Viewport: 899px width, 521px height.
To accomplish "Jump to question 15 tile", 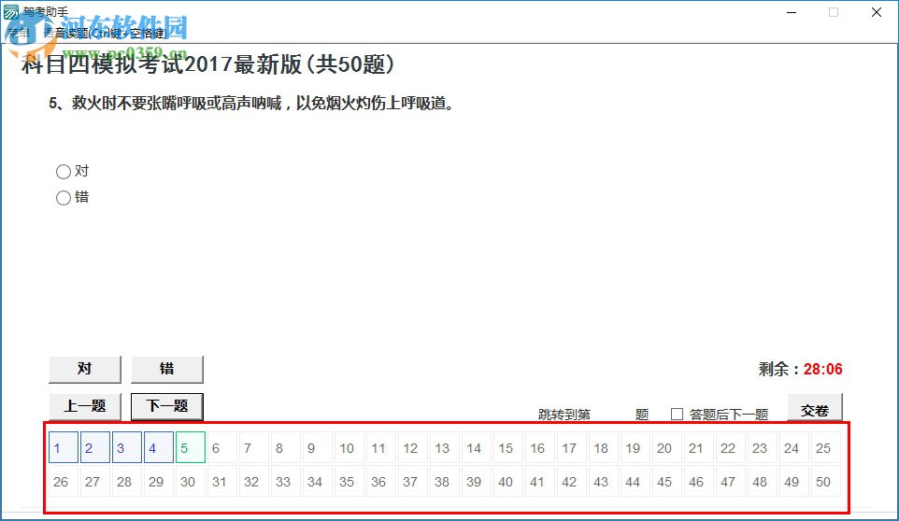I will click(508, 448).
